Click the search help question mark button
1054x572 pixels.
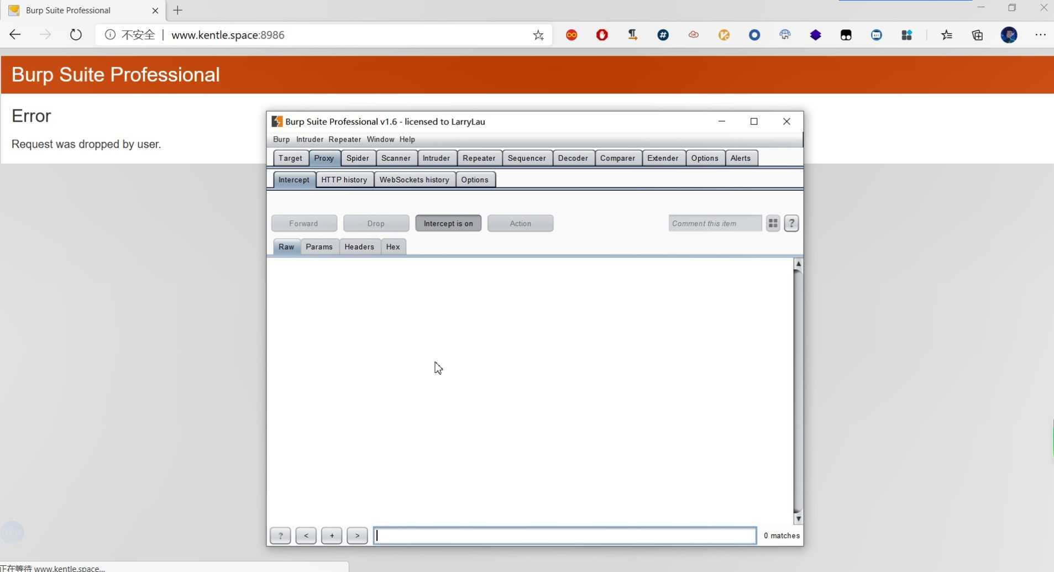coord(280,536)
